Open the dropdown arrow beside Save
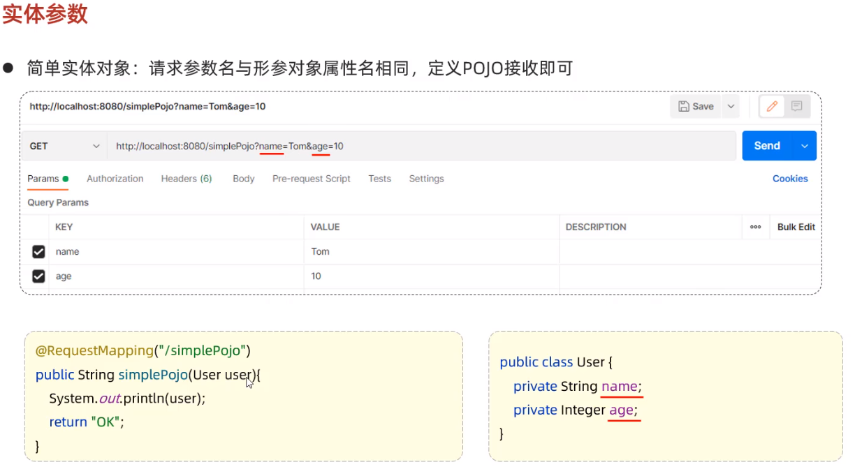Image resolution: width=855 pixels, height=469 pixels. click(x=731, y=106)
